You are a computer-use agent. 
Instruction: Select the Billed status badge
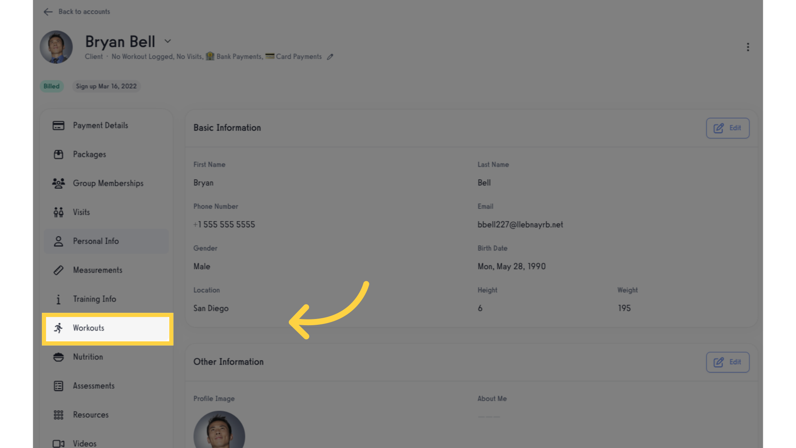click(x=51, y=86)
